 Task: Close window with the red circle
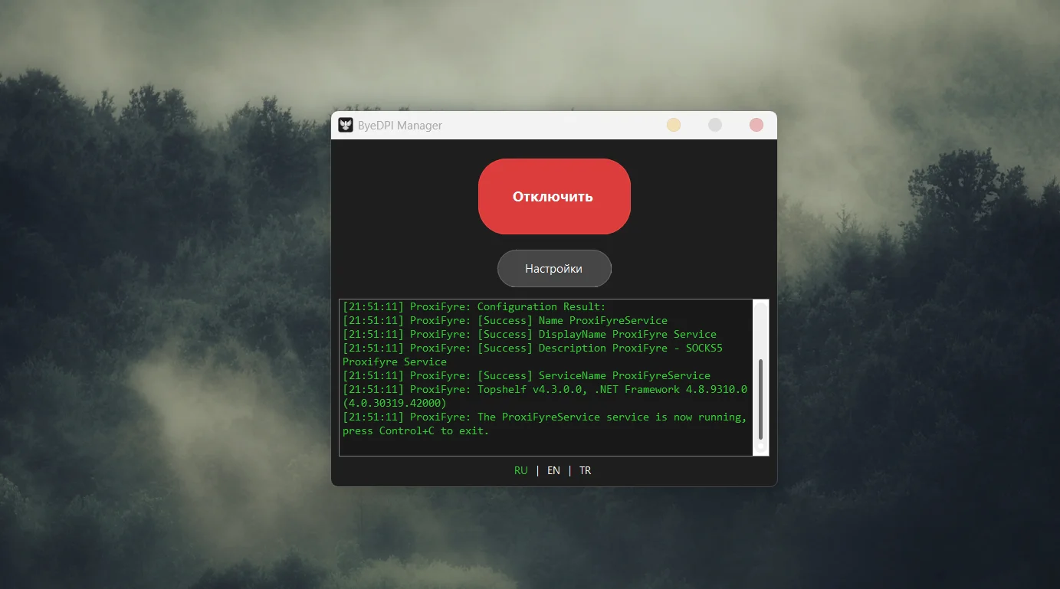(x=756, y=125)
